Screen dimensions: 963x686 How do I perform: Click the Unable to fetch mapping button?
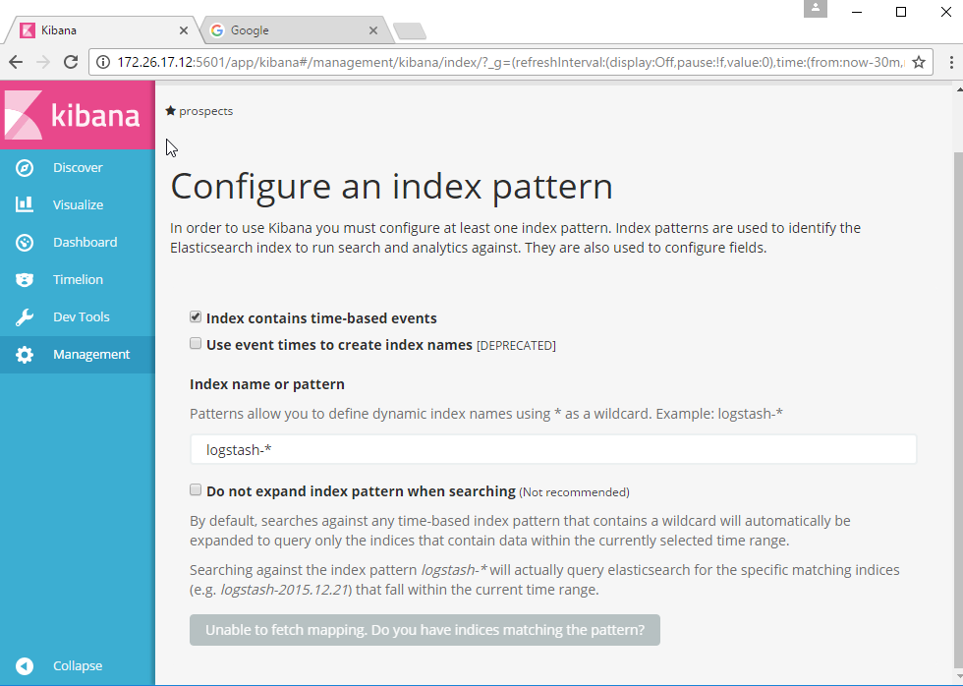tap(425, 630)
